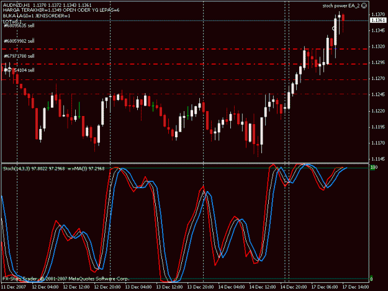Click price scale value 1.1195
This screenshot has width=388, height=291.
point(378,127)
